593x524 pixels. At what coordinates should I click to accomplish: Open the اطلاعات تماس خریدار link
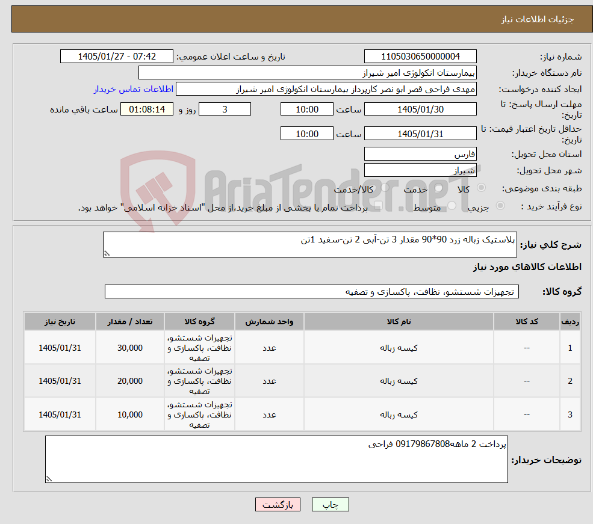click(134, 89)
